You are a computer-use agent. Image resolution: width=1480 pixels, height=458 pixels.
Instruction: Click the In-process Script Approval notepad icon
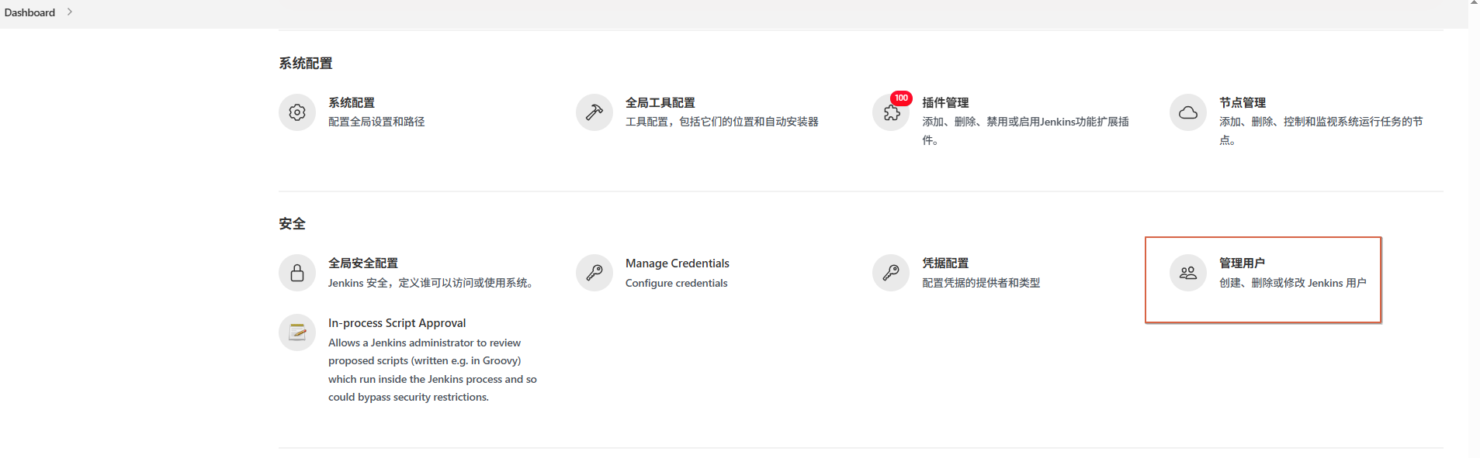coord(297,332)
